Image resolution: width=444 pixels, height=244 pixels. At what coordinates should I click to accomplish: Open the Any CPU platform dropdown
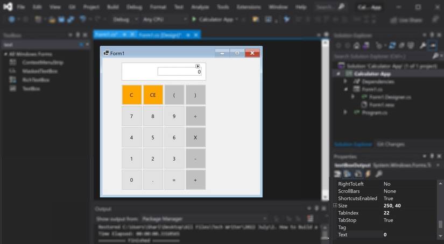click(165, 19)
